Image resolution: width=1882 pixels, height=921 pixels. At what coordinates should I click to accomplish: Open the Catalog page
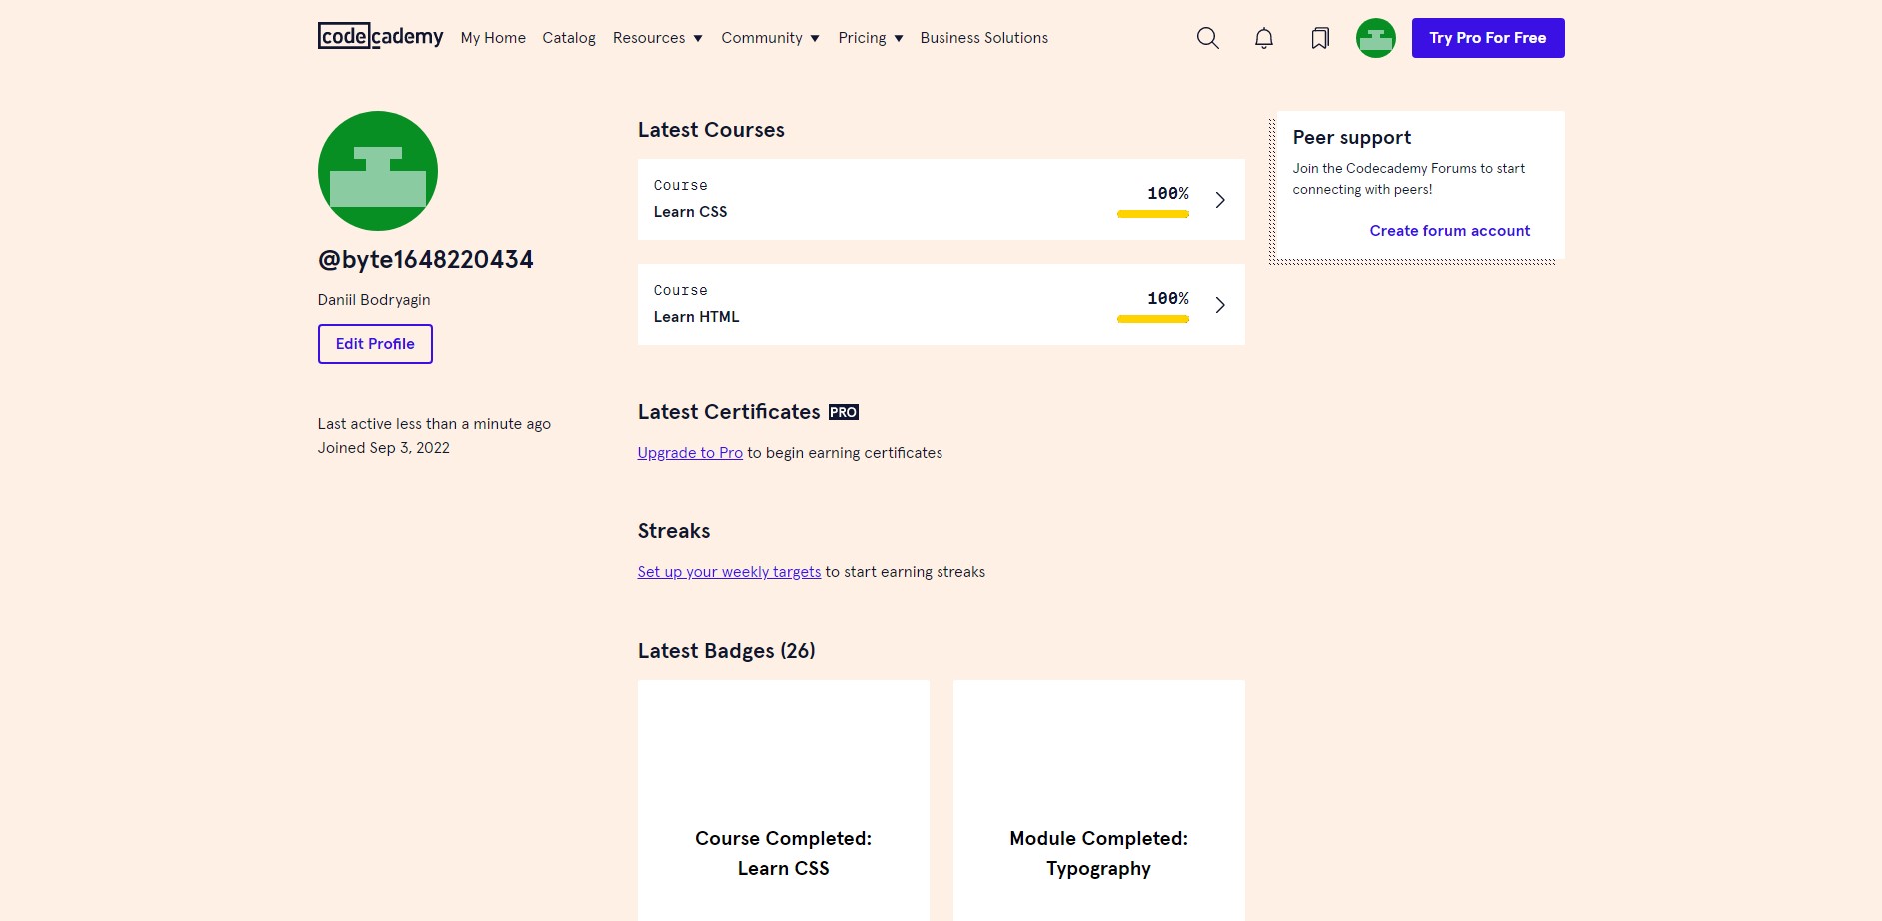[569, 38]
